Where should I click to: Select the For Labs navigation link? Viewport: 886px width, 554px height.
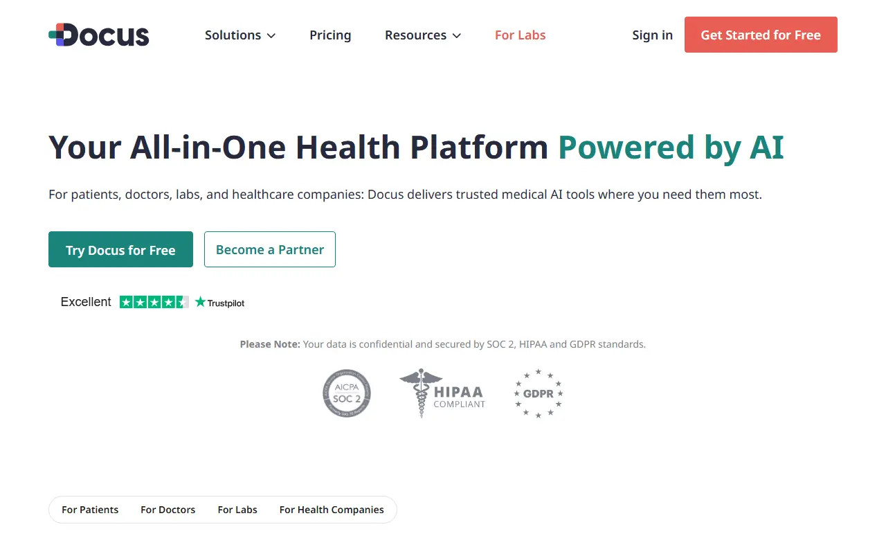coord(520,35)
